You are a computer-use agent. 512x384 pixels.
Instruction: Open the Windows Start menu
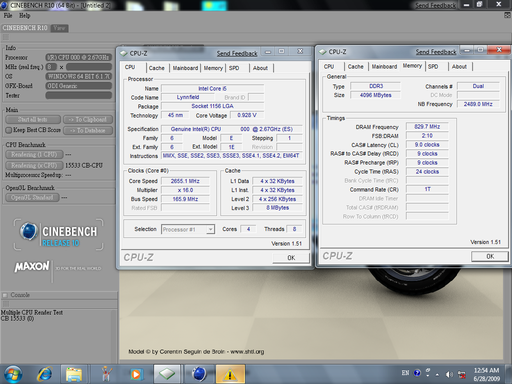(x=13, y=374)
